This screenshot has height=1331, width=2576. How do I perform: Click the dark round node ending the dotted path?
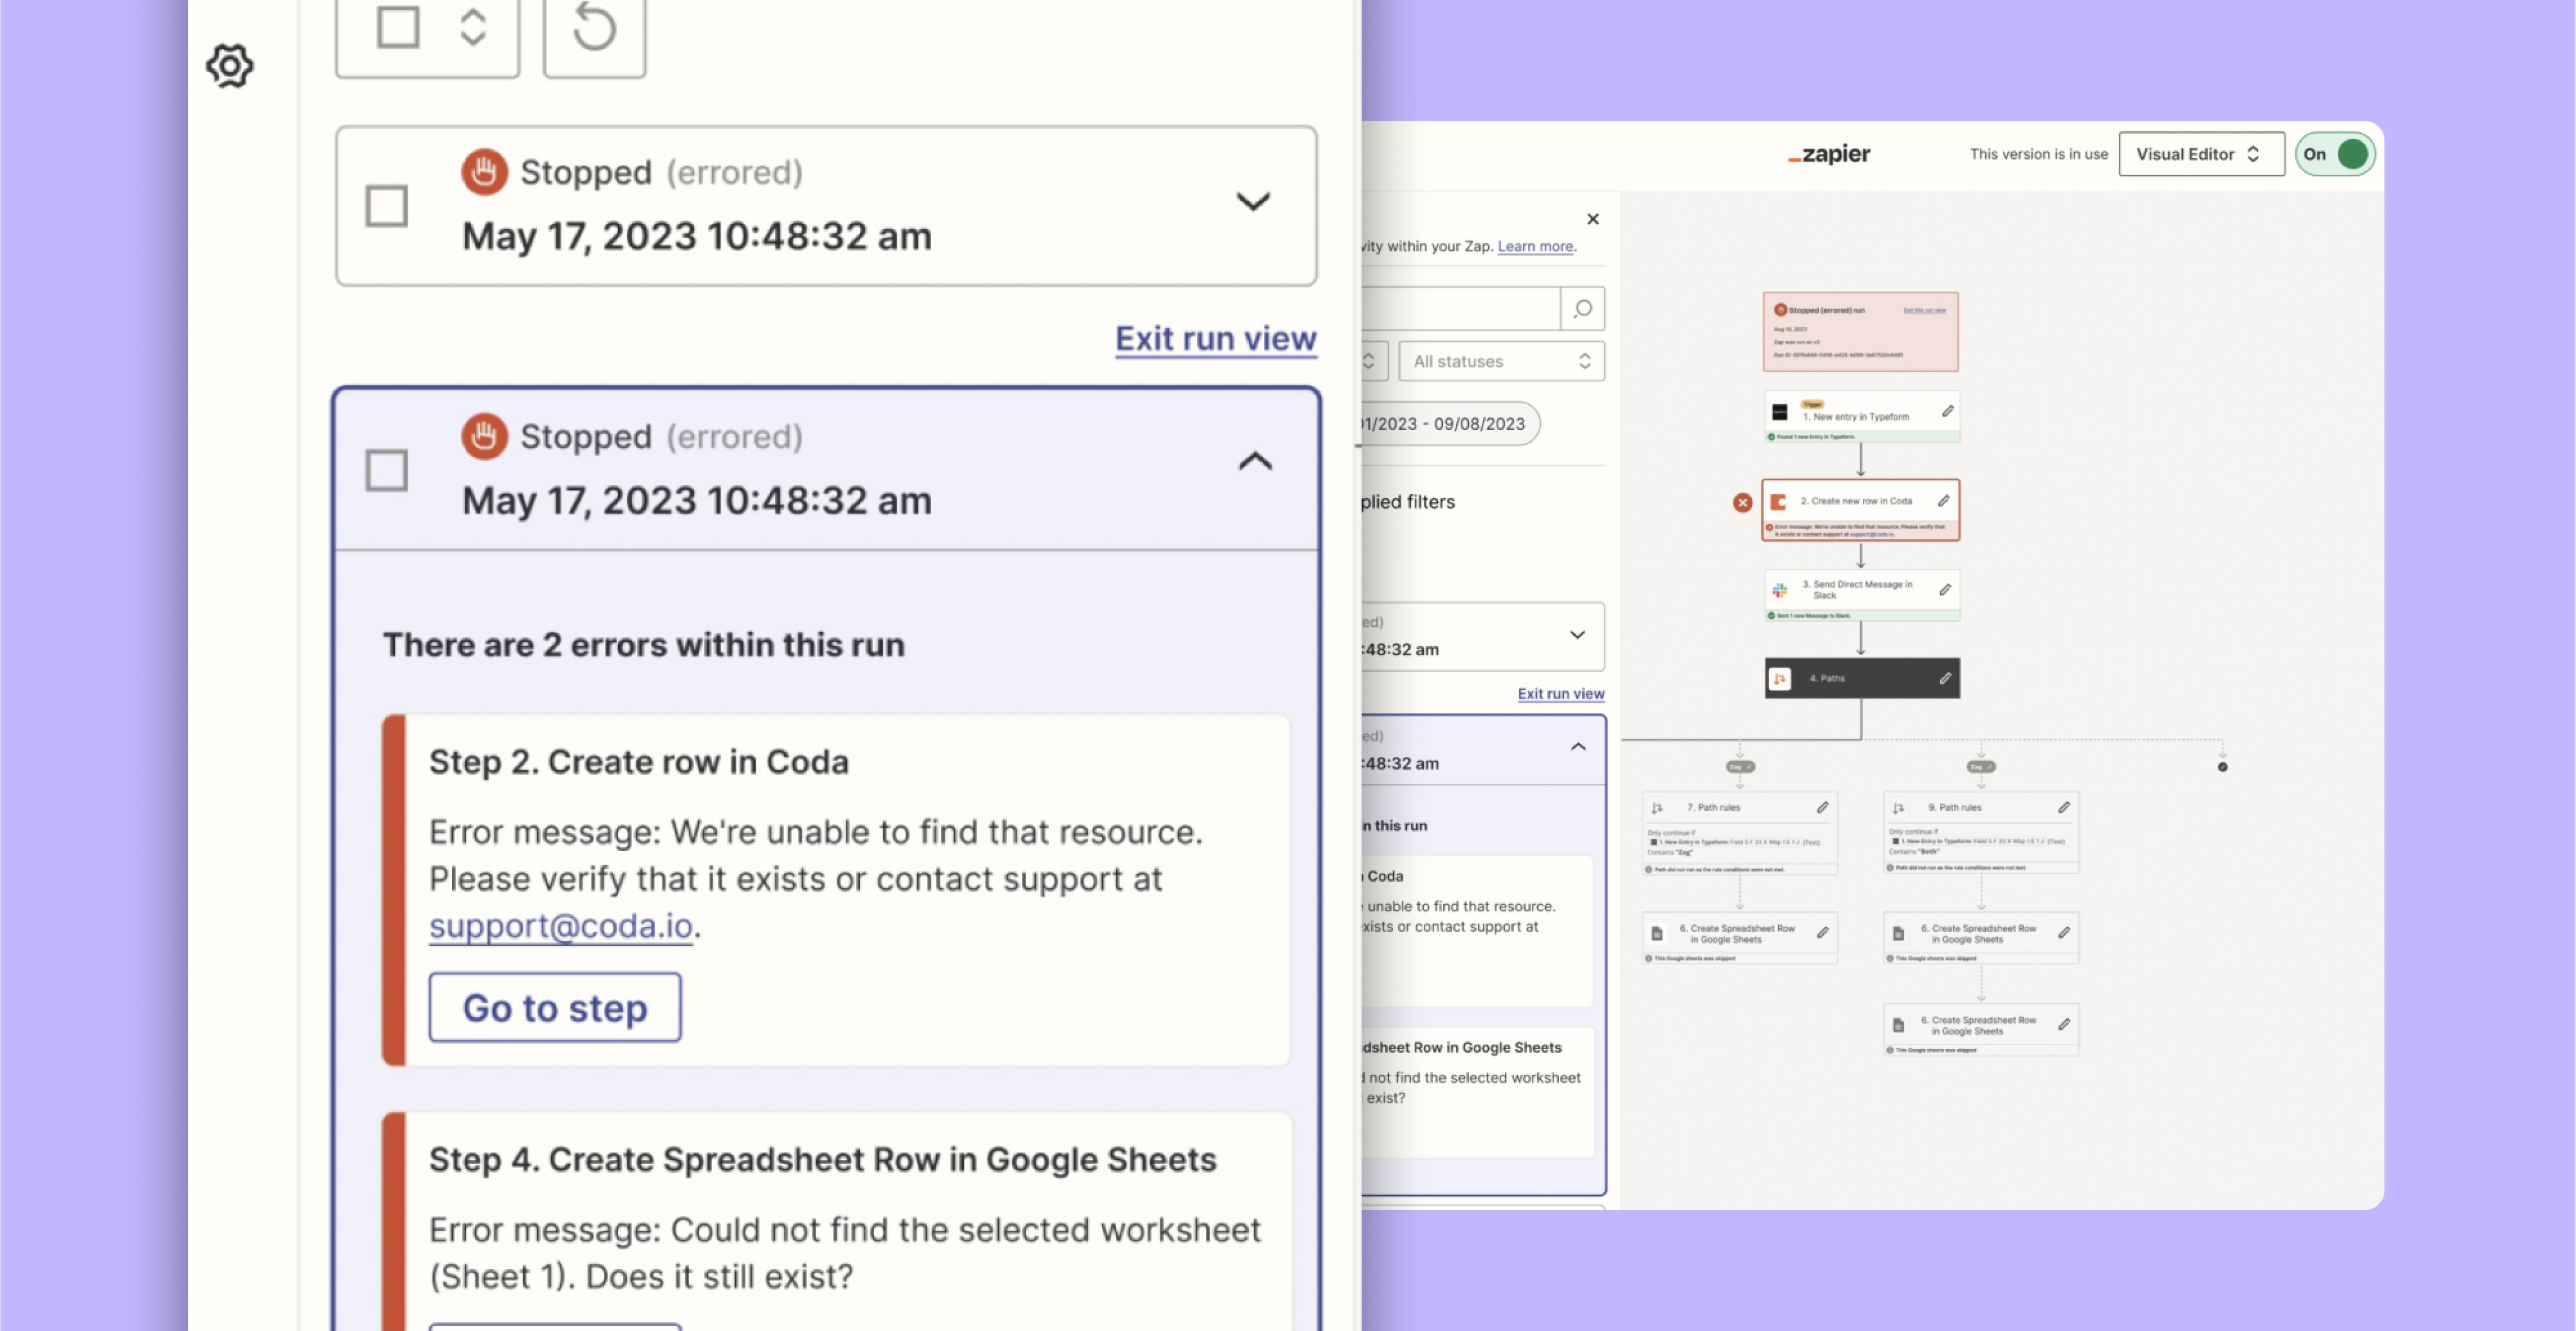point(2222,767)
